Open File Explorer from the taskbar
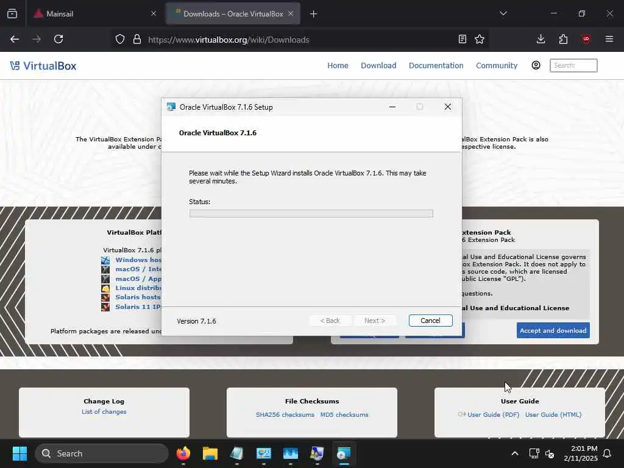 [x=210, y=453]
